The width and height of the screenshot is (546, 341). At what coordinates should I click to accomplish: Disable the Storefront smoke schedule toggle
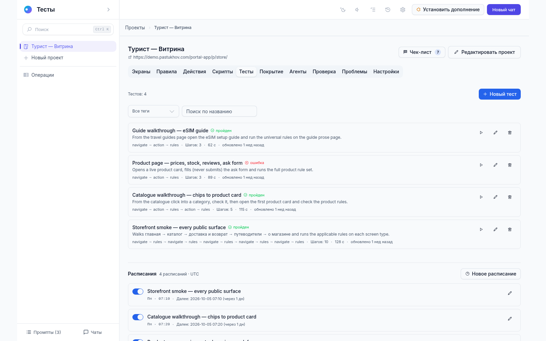tap(138, 292)
